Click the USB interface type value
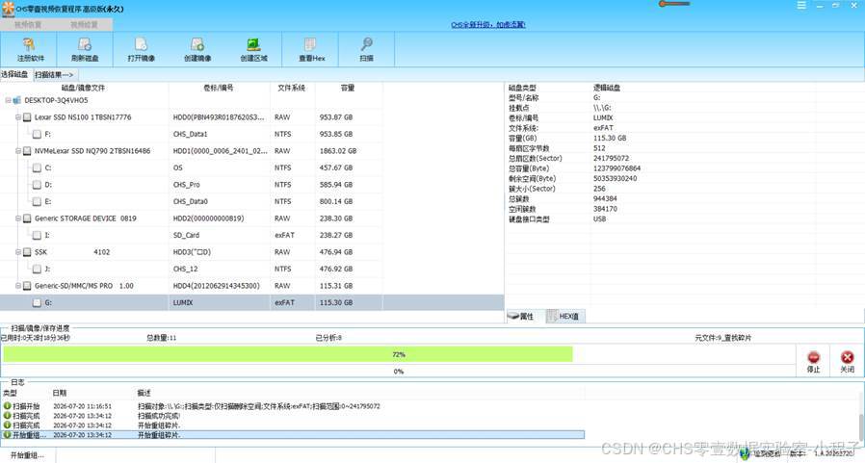This screenshot has height=463, width=865. click(x=600, y=219)
